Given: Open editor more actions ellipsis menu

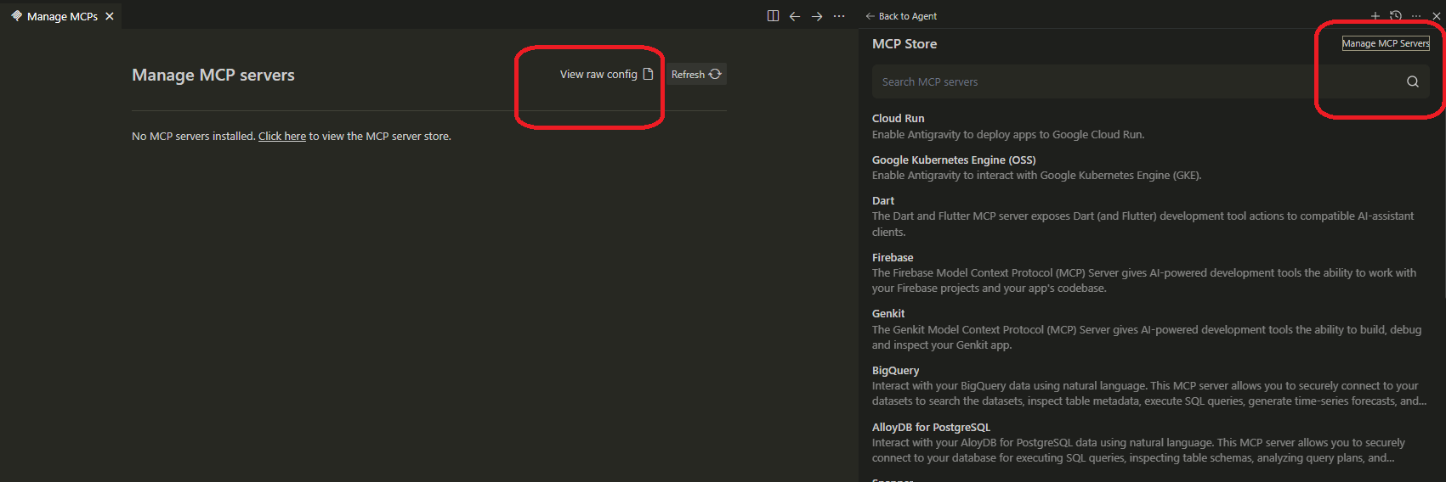Looking at the screenshot, I should click(839, 16).
